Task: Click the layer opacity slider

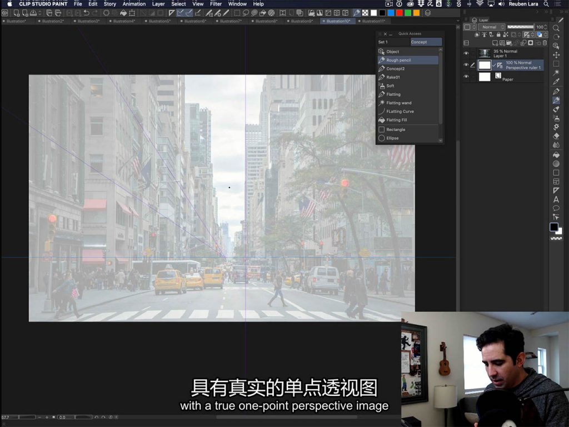Action: pos(520,27)
